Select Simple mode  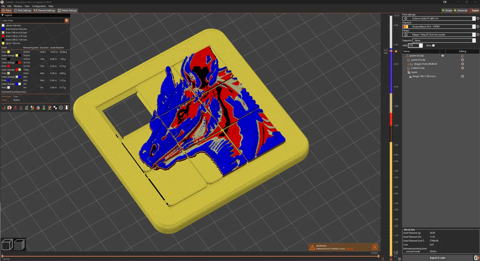(447, 11)
